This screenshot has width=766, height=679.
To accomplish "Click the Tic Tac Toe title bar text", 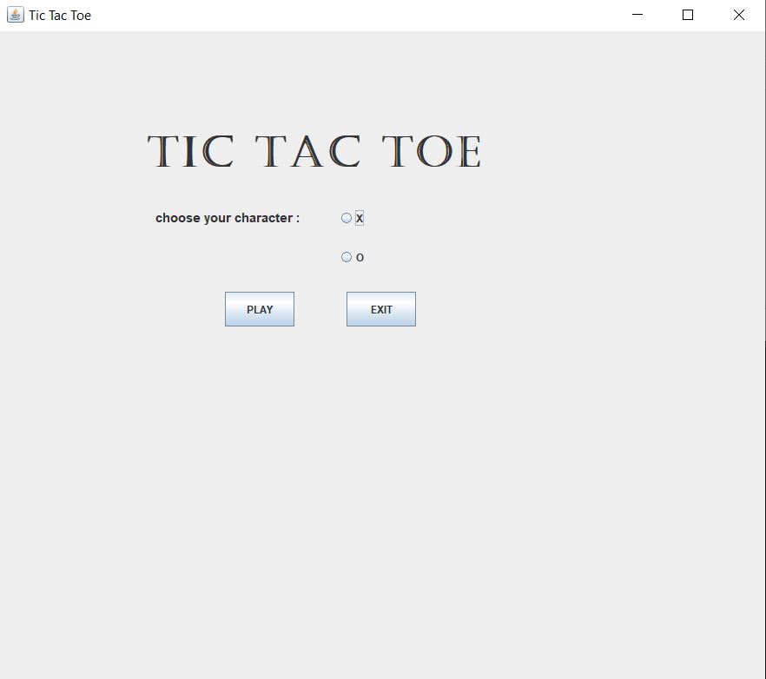I will coord(57,15).
